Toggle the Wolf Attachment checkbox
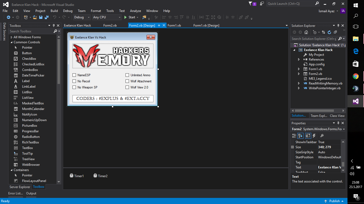 click(127, 81)
